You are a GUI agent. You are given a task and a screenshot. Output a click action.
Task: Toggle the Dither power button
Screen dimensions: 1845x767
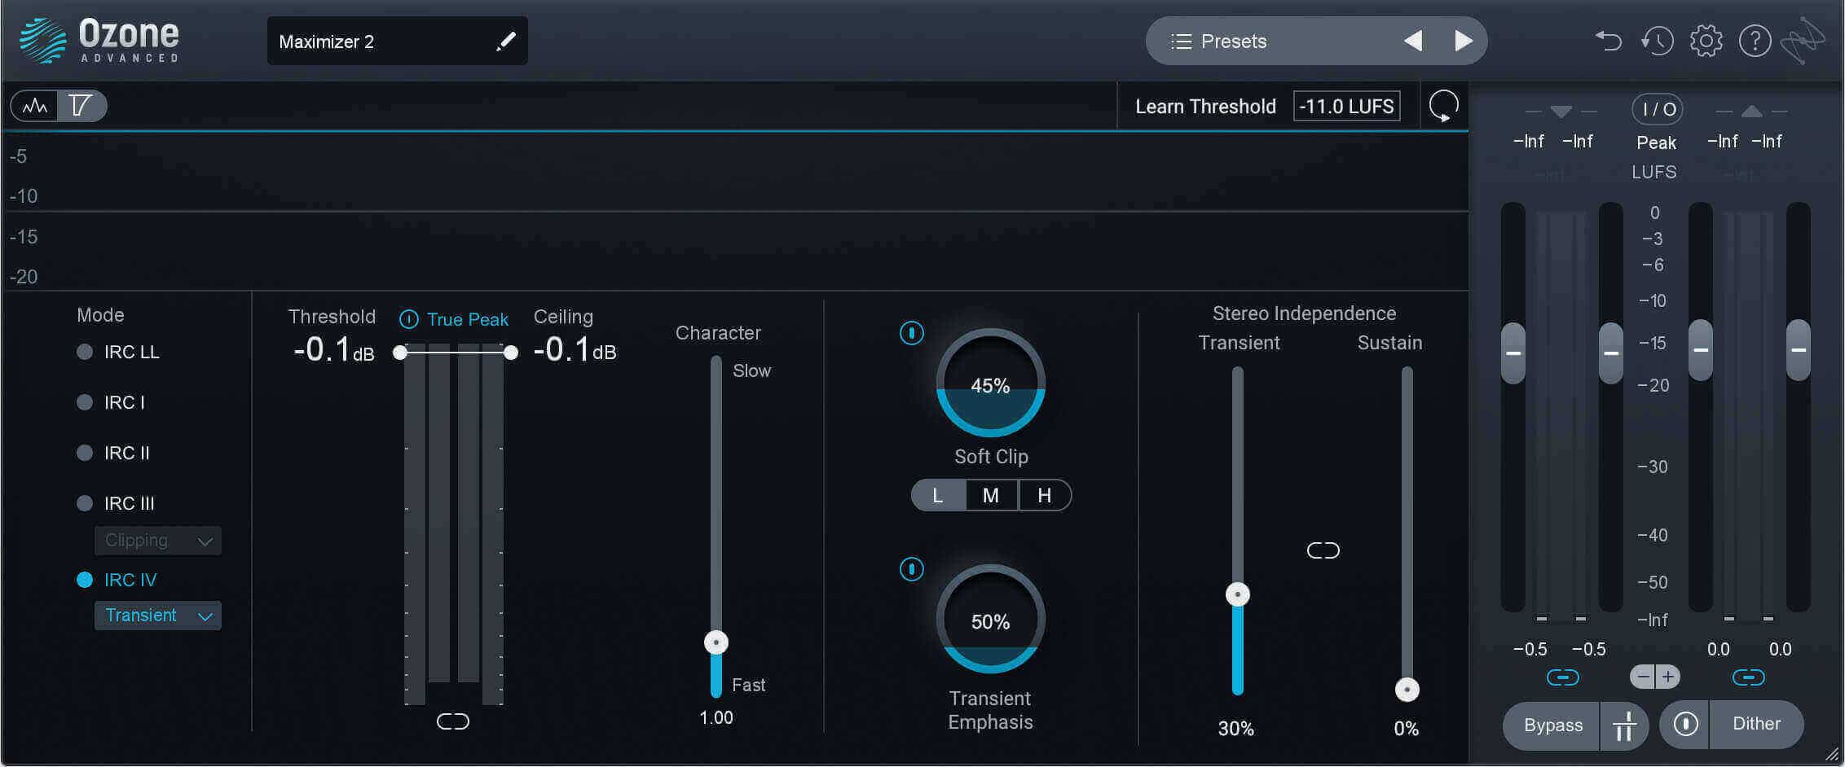[1685, 724]
